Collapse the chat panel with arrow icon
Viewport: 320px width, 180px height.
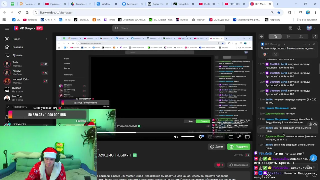tap(261, 36)
